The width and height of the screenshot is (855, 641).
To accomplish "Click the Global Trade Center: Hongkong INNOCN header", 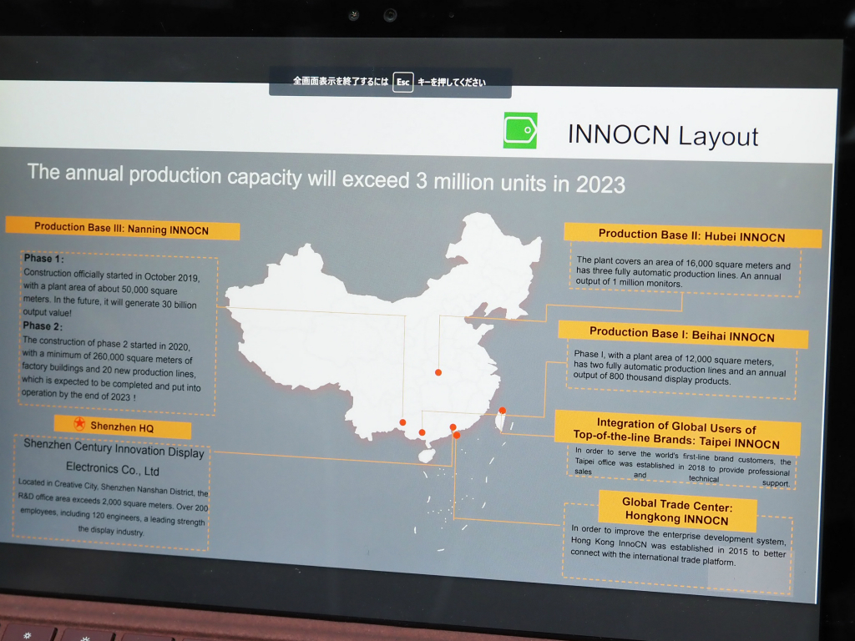I will (x=677, y=512).
